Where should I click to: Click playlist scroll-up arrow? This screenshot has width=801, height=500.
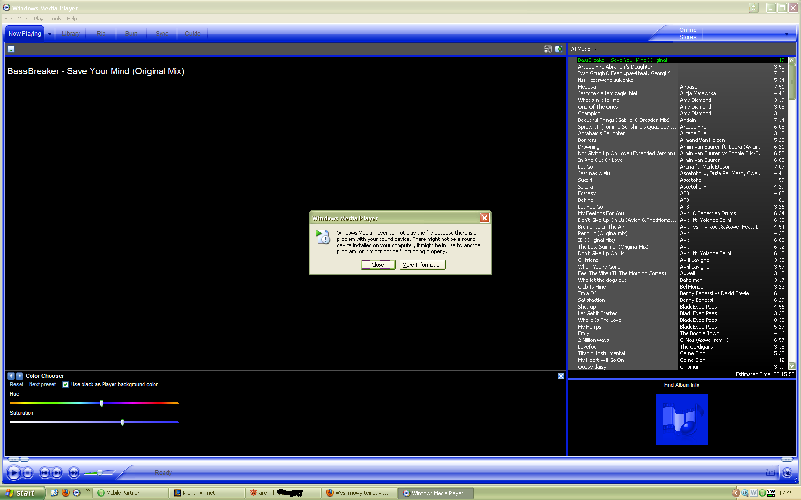click(x=791, y=60)
